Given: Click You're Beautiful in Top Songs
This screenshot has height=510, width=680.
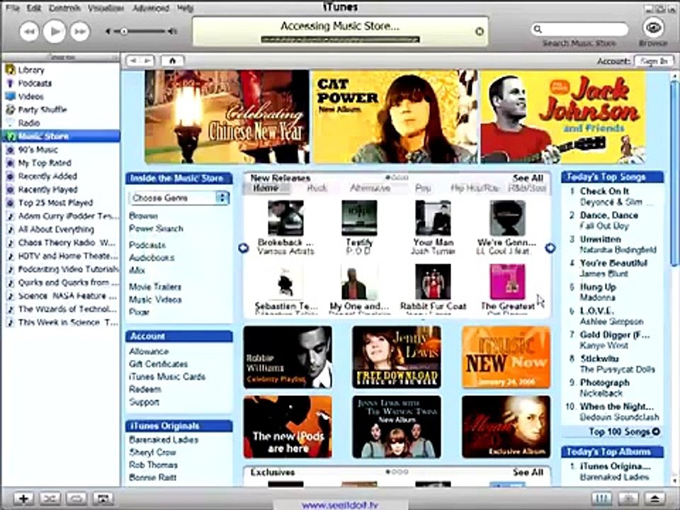Looking at the screenshot, I should click(x=613, y=263).
